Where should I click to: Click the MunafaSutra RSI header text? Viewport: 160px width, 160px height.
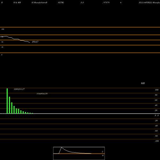click(x=39, y=3)
